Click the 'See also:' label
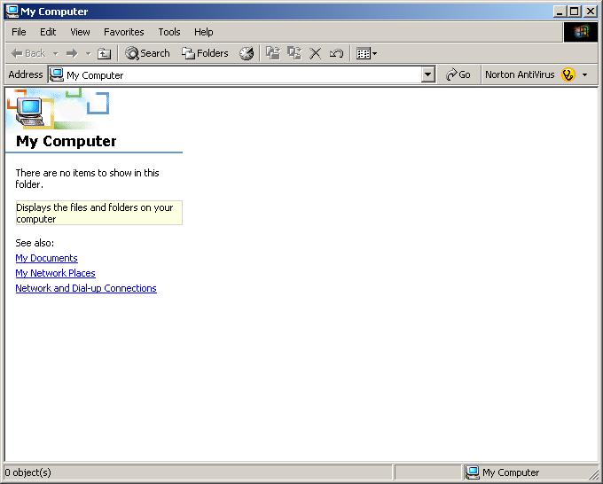This screenshot has width=603, height=484. [35, 243]
